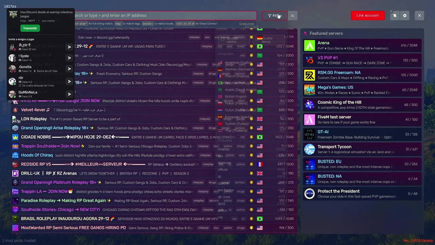The height and width of the screenshot is (245, 435).
Task: Open Grand Opening!! Arise Roleplay 18+ entry
Action: click(x=154, y=128)
